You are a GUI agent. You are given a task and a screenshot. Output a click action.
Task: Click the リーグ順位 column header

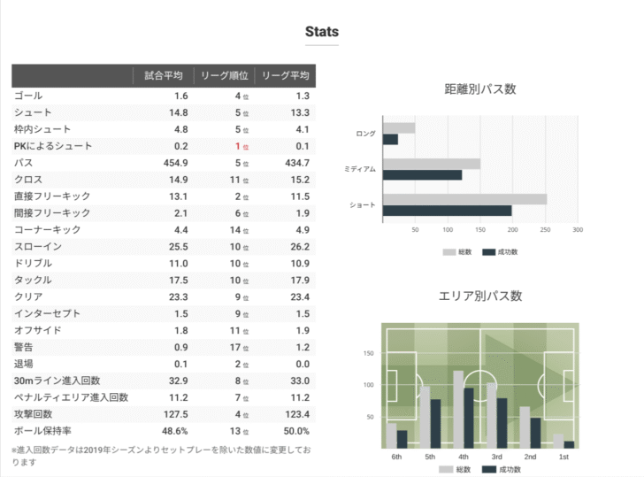point(225,75)
